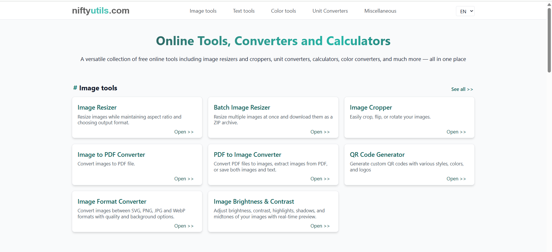Click Open on QR Code Generator card
The image size is (552, 252).
click(x=456, y=179)
